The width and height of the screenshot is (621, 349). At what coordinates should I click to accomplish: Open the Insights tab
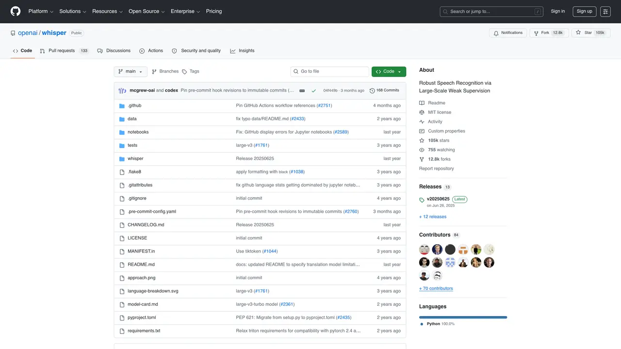(x=242, y=51)
